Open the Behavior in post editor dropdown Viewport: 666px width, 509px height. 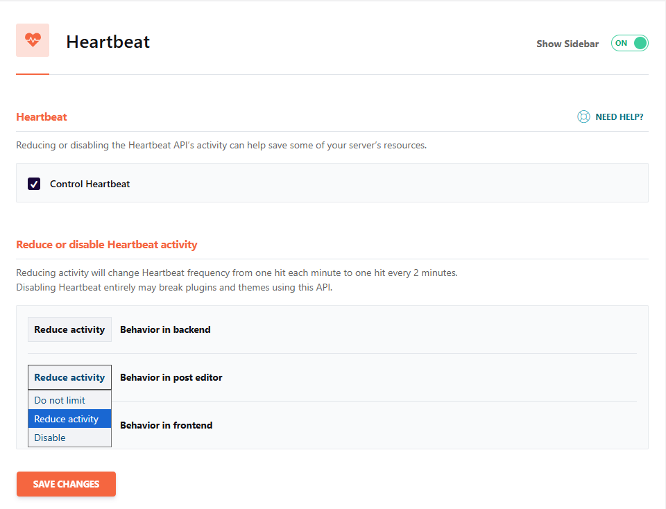pos(69,377)
